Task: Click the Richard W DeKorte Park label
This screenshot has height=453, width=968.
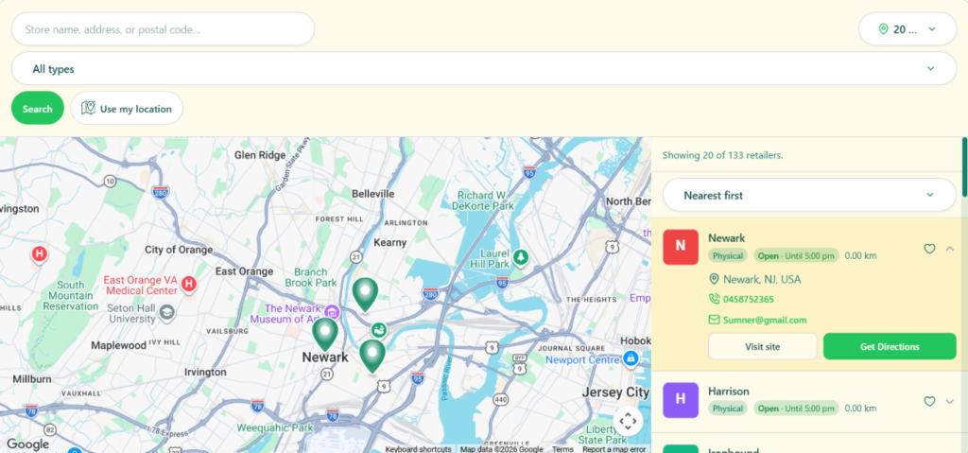Action: (x=485, y=200)
